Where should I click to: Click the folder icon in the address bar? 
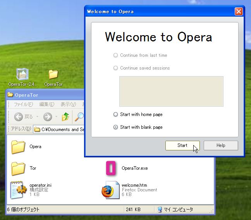tap(37, 129)
